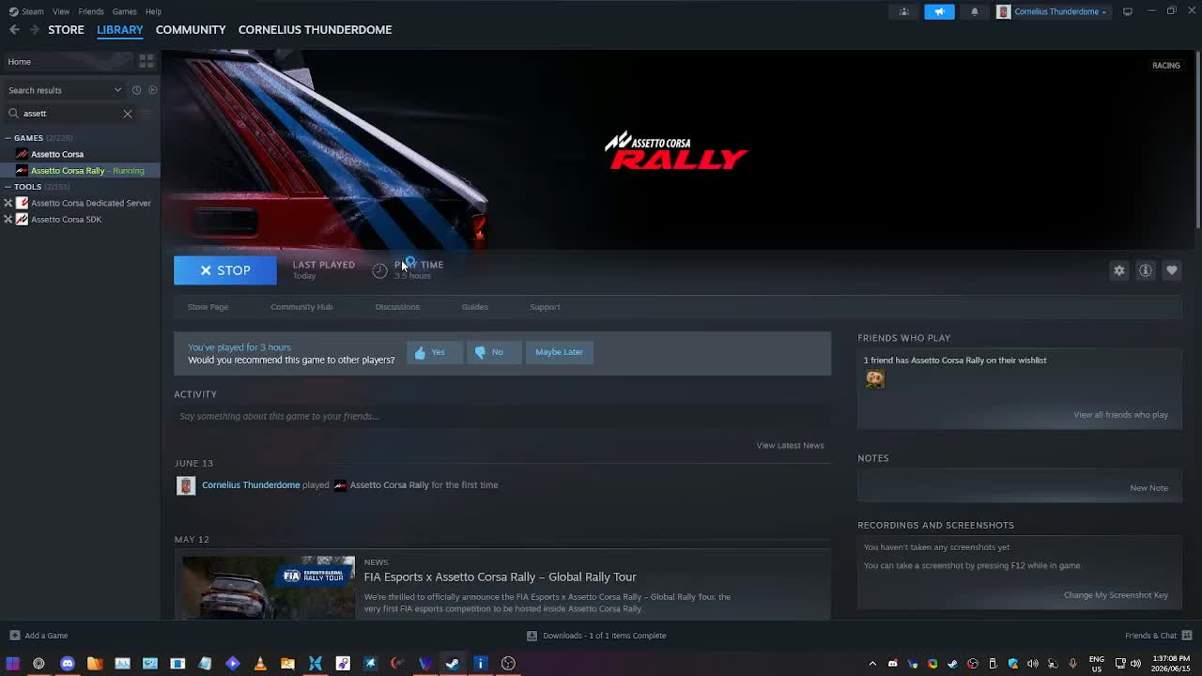Click the thumbs down No button
The height and width of the screenshot is (676, 1202).
[494, 352]
